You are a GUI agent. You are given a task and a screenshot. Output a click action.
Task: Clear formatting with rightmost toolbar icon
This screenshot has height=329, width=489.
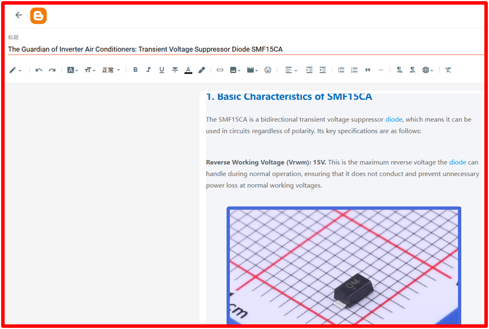click(x=448, y=70)
